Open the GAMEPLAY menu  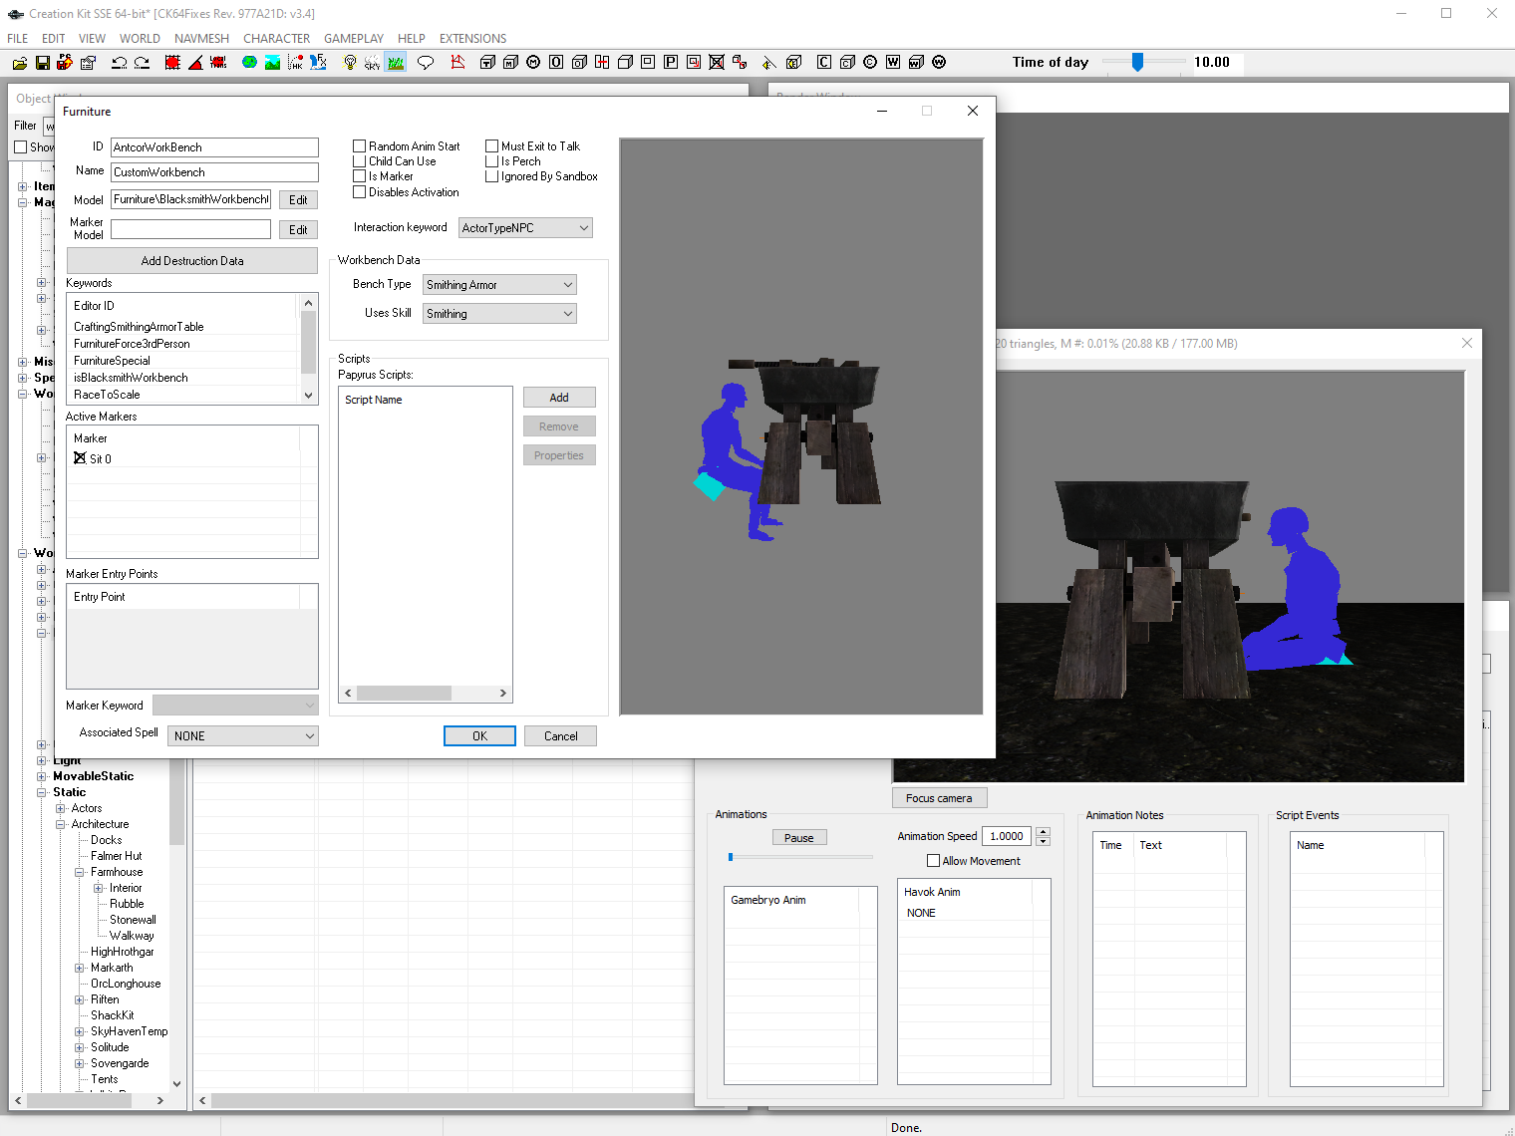point(353,39)
